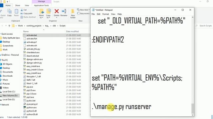
Task: Select chardetect.exe file
Action: point(33,52)
